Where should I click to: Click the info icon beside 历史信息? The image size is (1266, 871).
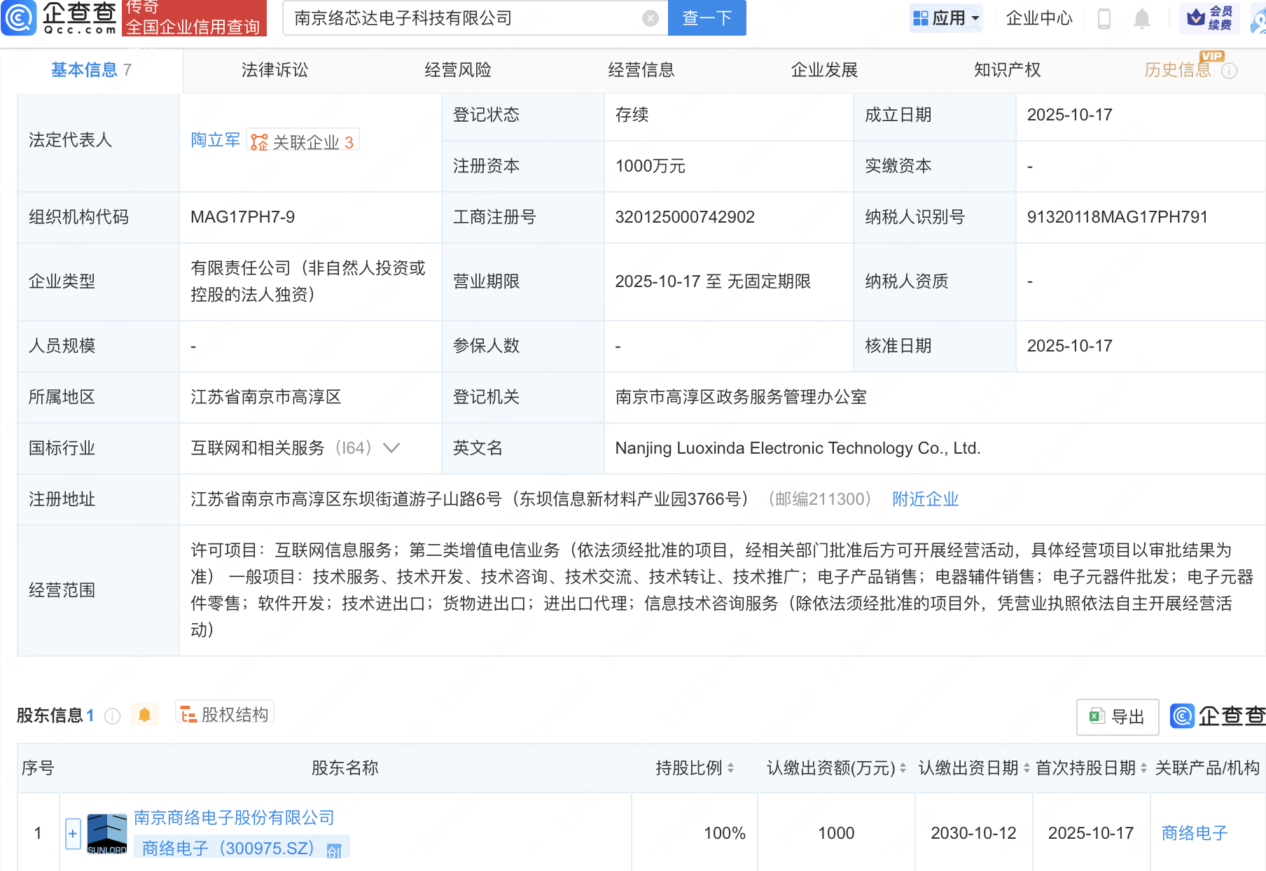pos(1230,71)
